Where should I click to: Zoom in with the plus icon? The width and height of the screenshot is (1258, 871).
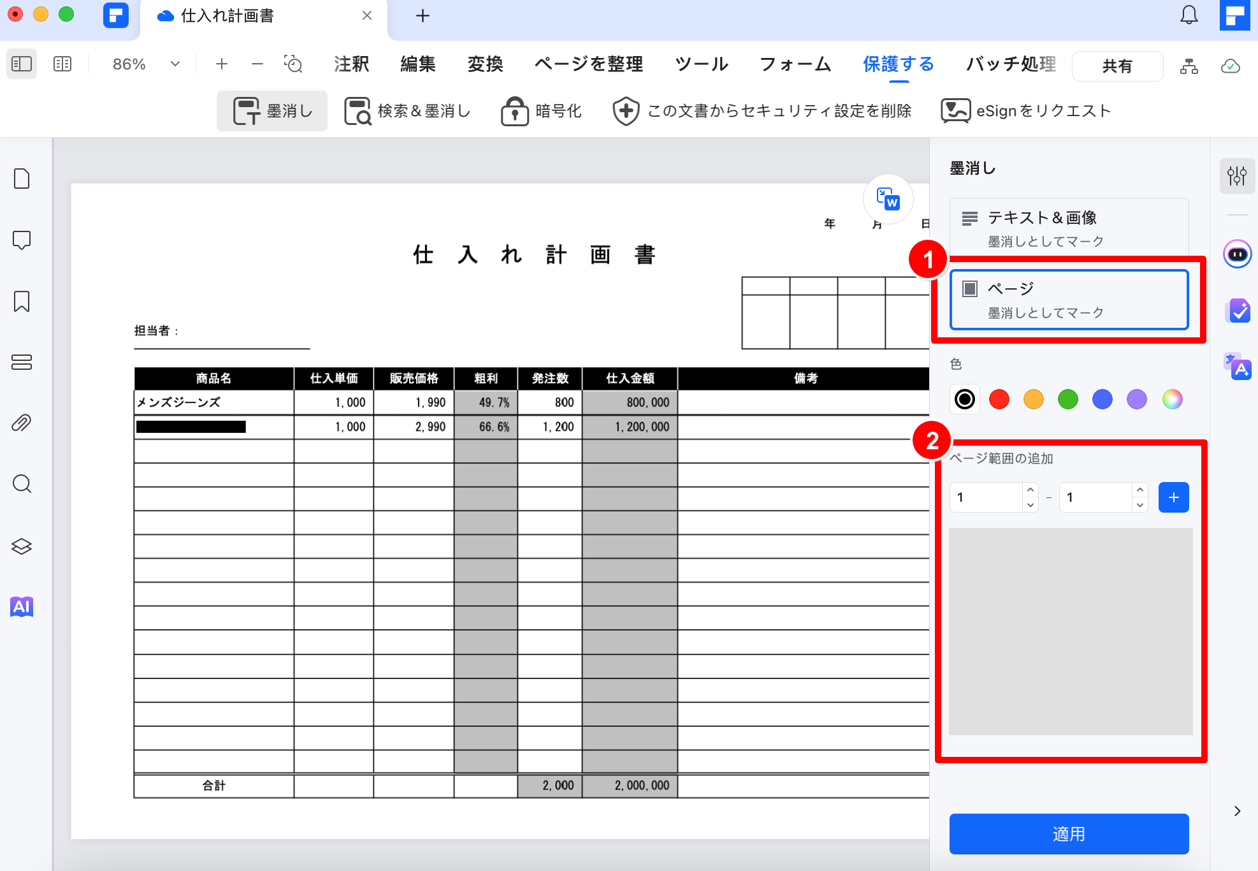pyautogui.click(x=222, y=64)
